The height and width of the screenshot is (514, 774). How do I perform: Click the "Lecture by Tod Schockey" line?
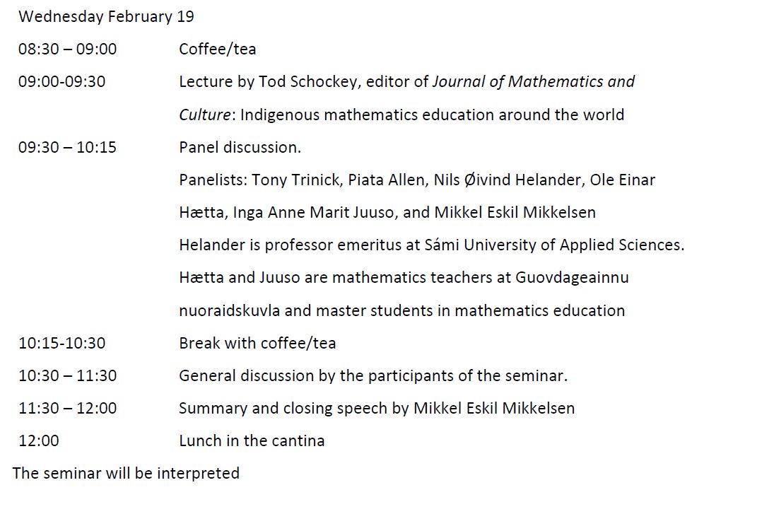303,81
